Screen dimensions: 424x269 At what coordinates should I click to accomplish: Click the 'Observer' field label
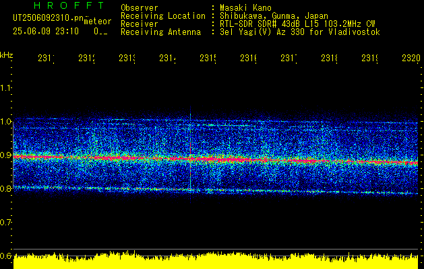click(x=140, y=7)
